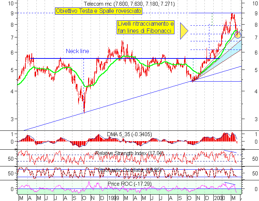Click the 'Price ROC (-17.29)' label
The width and height of the screenshot is (259, 201).
coord(129,184)
